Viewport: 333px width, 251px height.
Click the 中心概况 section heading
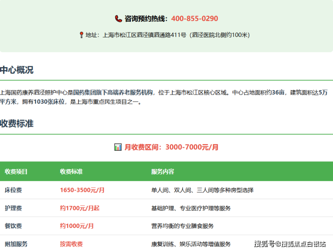click(x=17, y=70)
